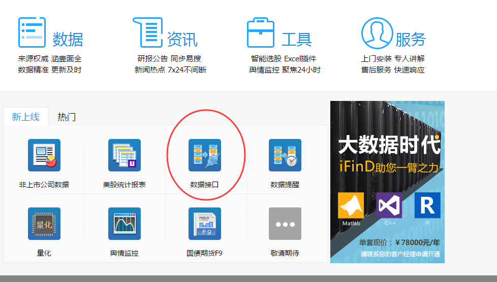Click 请联系您的客户经理申请开通 text
This screenshot has width=497, height=282.
point(400,254)
